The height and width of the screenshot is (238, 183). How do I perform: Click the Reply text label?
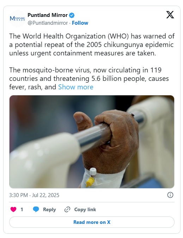(x=49, y=209)
